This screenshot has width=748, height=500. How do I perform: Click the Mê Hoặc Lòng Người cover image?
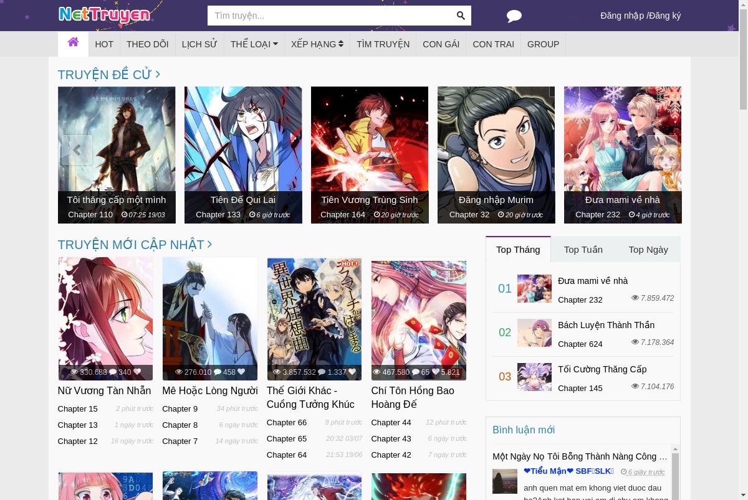[210, 319]
